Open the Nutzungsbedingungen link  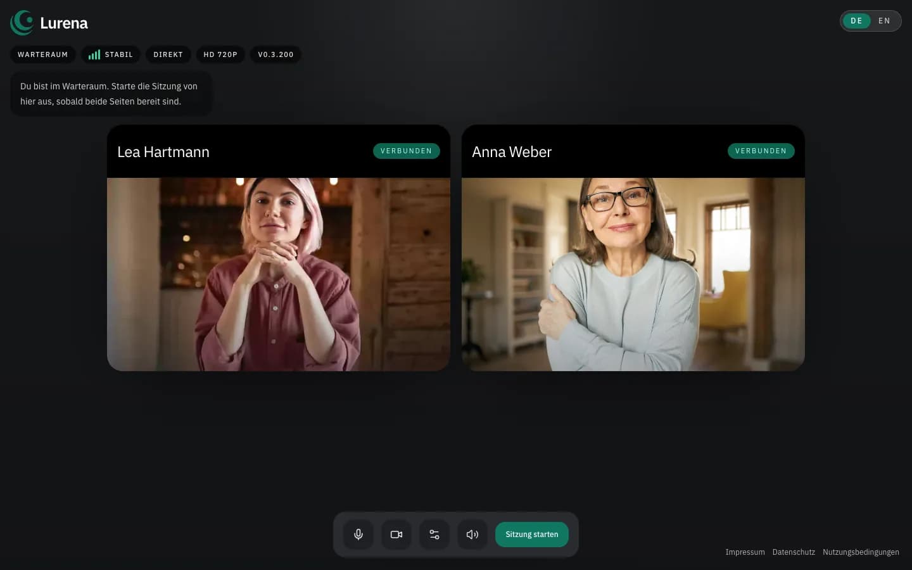[861, 552]
